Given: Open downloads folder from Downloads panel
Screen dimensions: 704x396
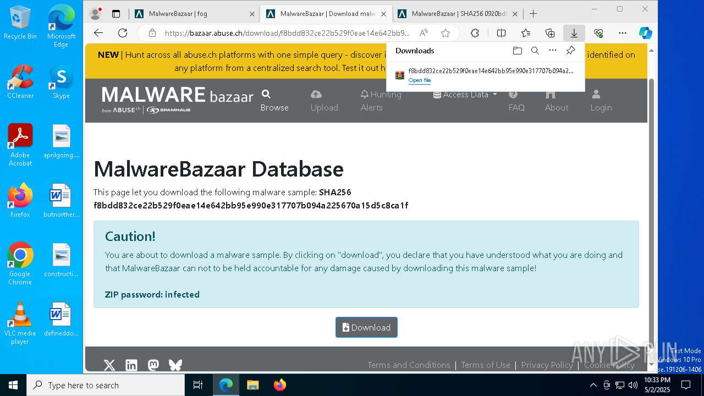Looking at the screenshot, I should (x=517, y=51).
